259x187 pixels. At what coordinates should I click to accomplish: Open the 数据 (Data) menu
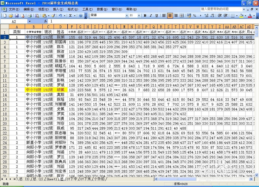tap(102, 9)
